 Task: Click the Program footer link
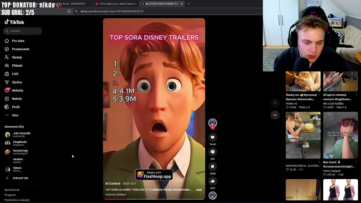(10, 195)
